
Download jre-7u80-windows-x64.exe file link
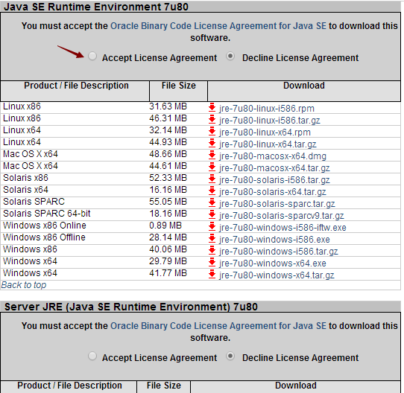click(273, 263)
